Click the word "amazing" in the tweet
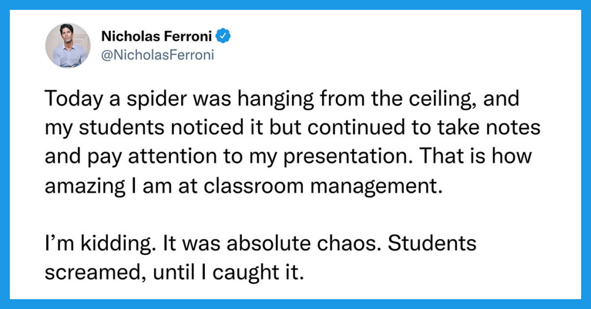The image size is (591, 309). pos(85,186)
